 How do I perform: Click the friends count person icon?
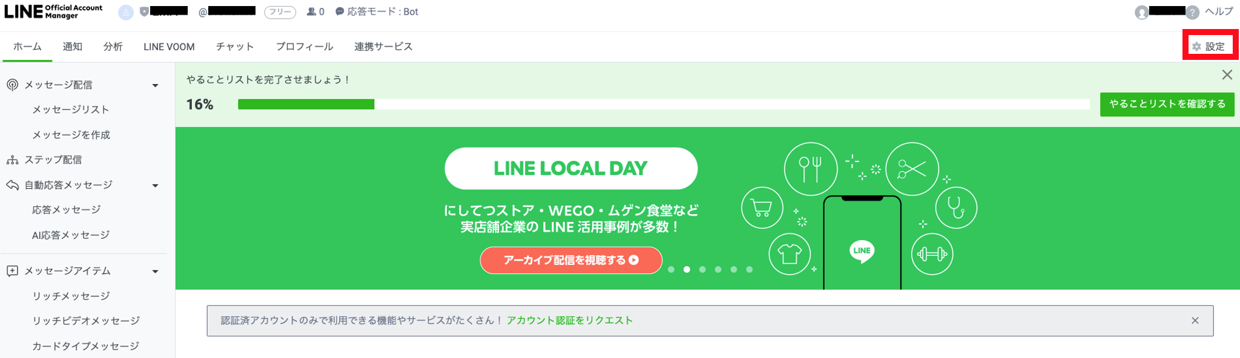click(x=311, y=11)
